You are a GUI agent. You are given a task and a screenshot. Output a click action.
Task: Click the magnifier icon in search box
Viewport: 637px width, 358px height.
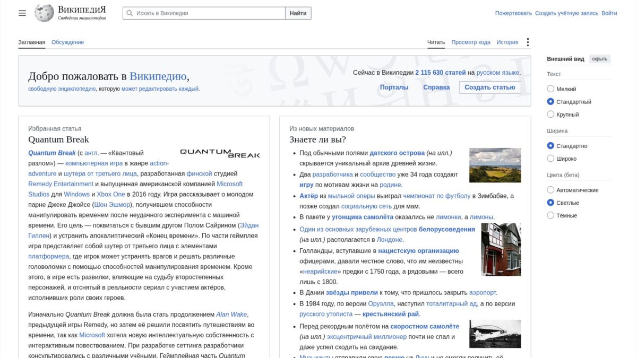pyautogui.click(x=129, y=13)
